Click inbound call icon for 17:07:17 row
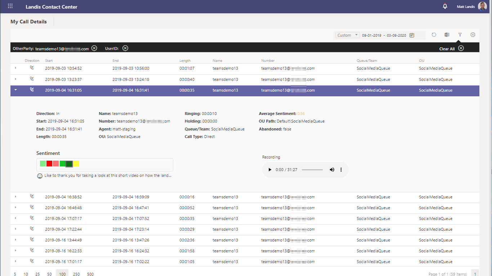 point(32,218)
